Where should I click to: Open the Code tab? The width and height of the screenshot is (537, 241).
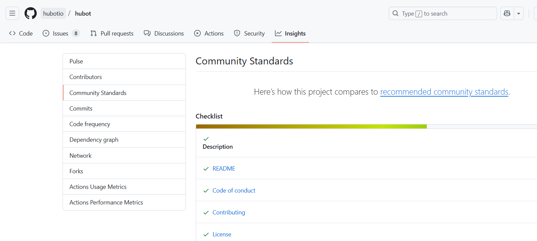[21, 33]
